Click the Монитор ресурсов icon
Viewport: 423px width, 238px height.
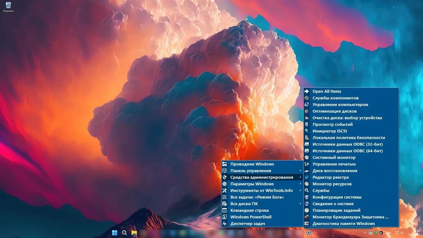pyautogui.click(x=307, y=184)
